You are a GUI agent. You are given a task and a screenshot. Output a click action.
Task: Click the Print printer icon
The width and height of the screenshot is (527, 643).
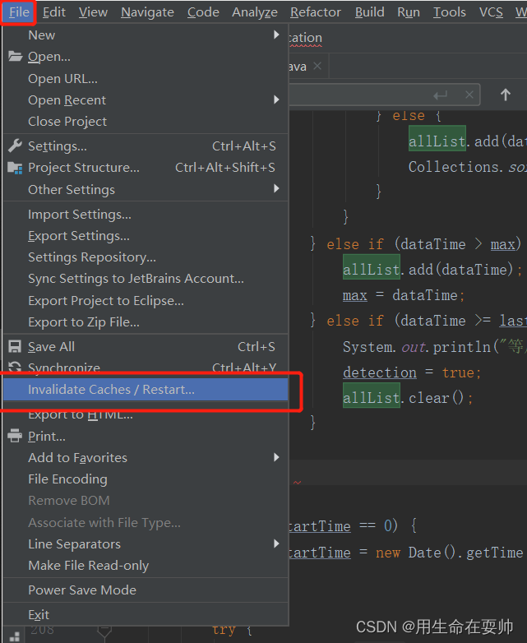(x=15, y=436)
